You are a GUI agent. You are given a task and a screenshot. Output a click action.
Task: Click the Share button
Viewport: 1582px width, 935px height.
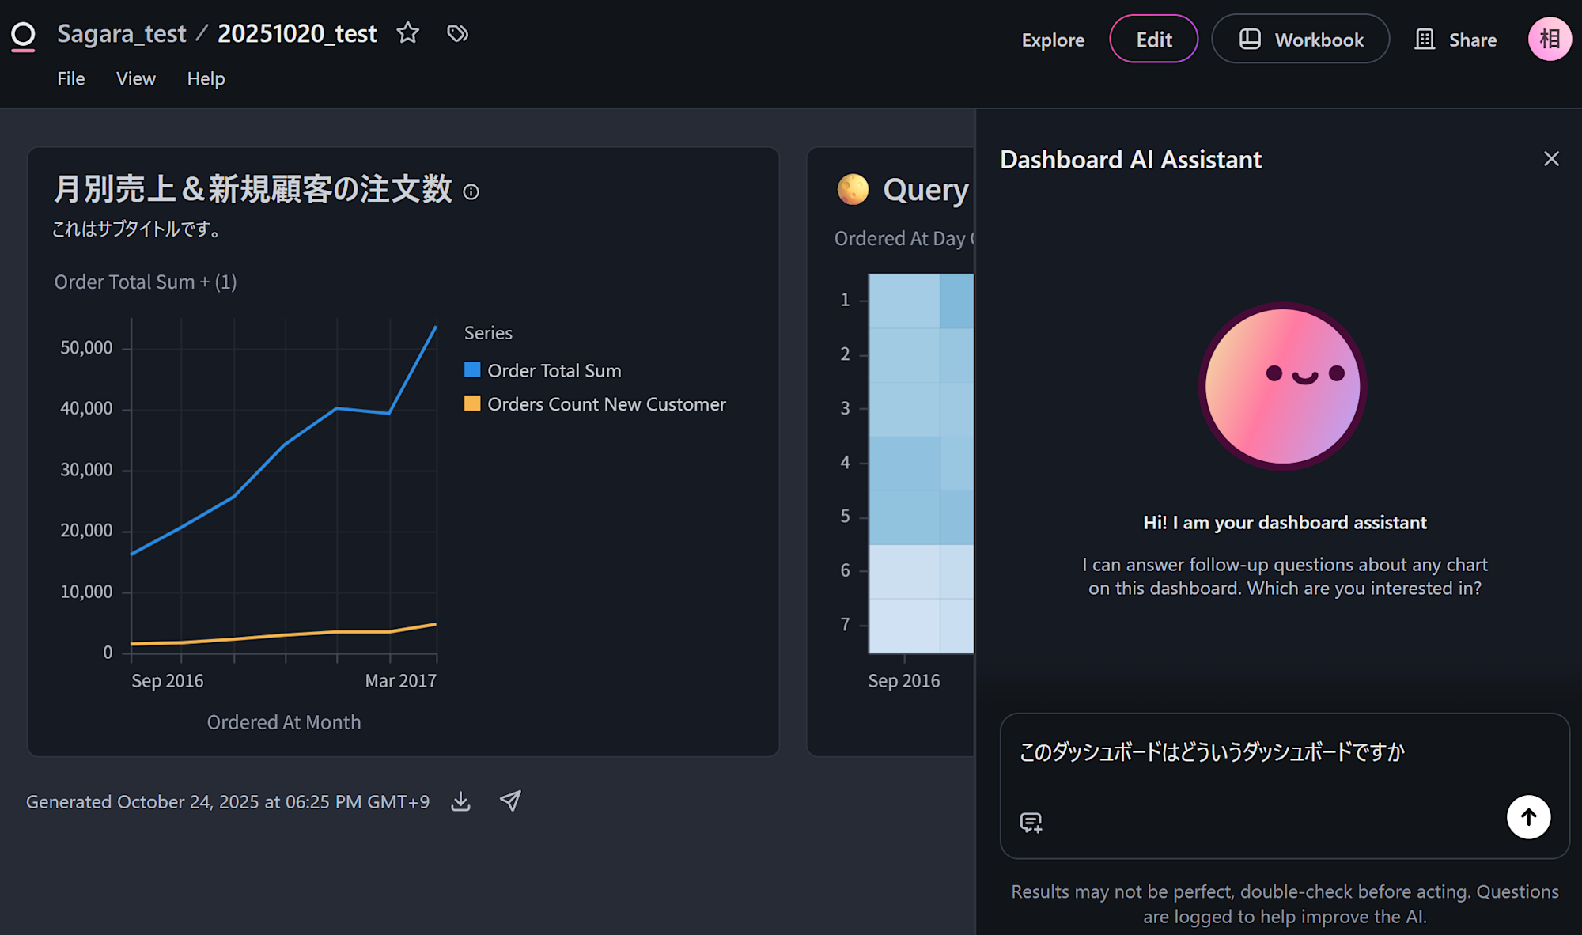(1455, 40)
